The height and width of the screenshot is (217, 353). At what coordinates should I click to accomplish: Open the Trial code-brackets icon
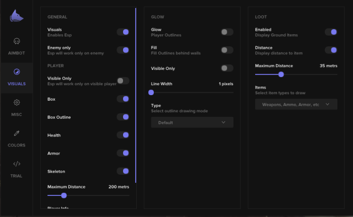pos(17,164)
